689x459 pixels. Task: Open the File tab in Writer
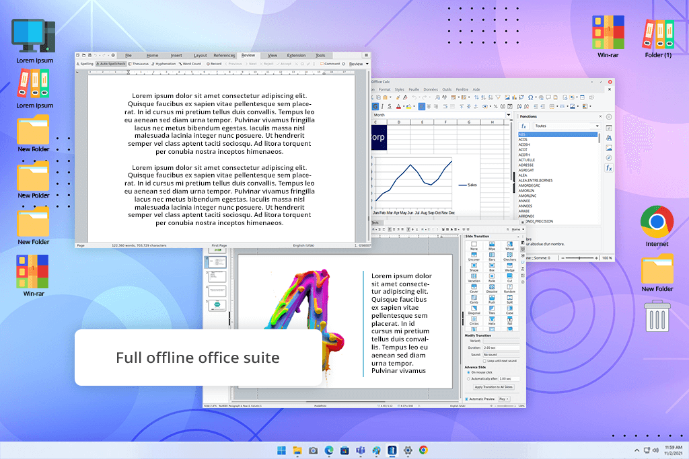pyautogui.click(x=129, y=55)
